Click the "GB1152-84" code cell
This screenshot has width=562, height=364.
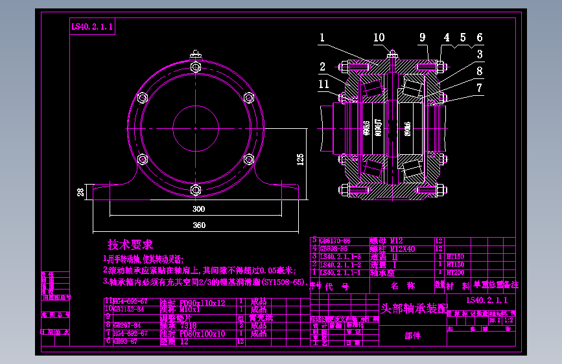coord(129,309)
